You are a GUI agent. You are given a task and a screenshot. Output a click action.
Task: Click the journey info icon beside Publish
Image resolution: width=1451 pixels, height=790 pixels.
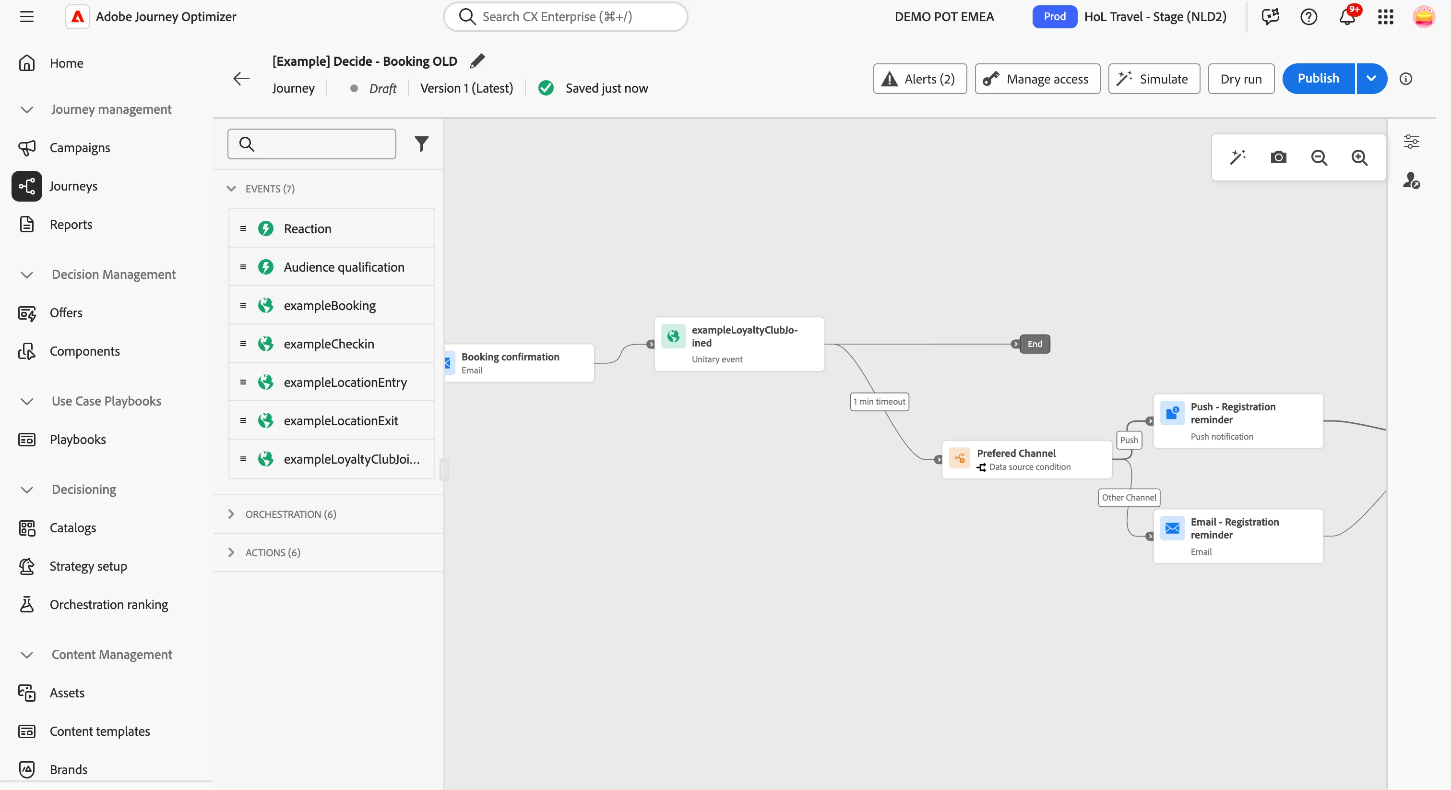point(1405,79)
